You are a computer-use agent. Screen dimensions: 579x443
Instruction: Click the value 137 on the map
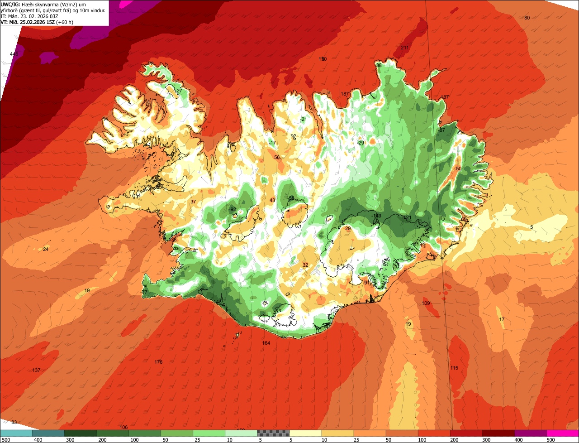pos(36,370)
